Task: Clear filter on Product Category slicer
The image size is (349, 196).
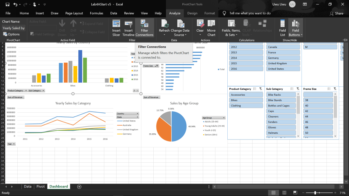Action: tap(260, 89)
